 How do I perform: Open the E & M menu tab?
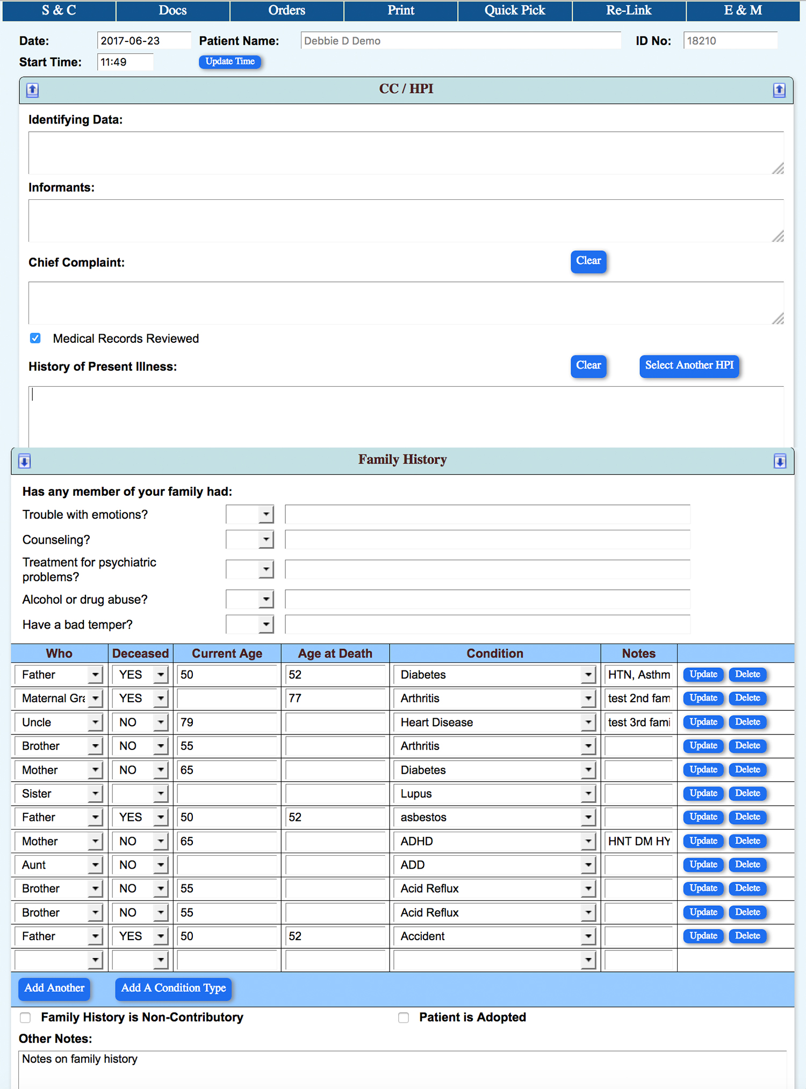tap(743, 10)
